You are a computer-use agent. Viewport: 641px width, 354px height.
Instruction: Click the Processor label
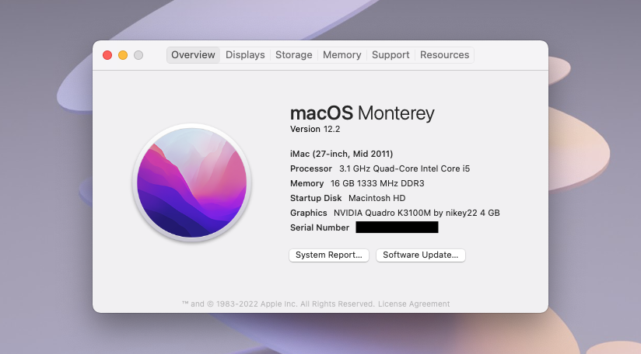point(310,168)
